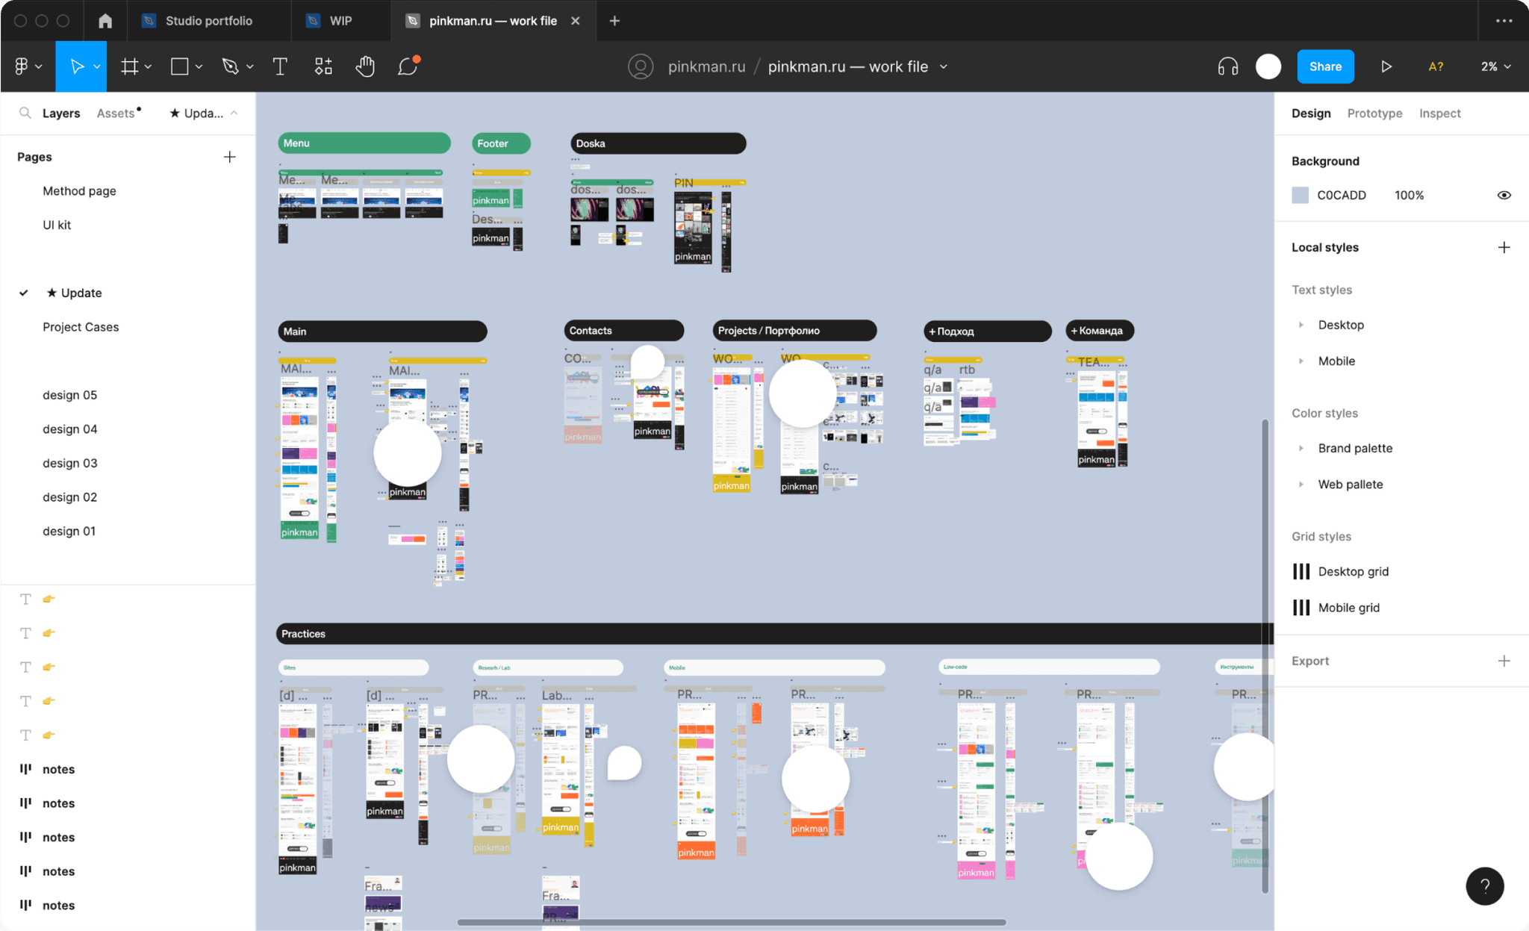Open the help question mark button

coord(1485,885)
